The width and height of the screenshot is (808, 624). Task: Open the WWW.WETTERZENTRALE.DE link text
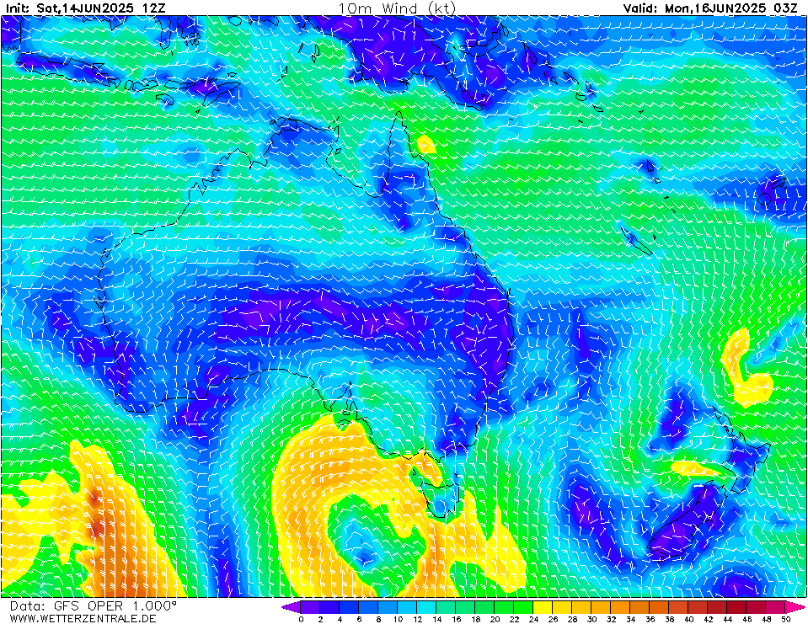coord(83,618)
